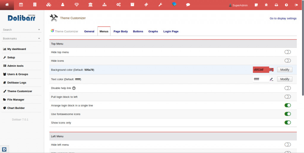
Task: Switch to the Page Body tab
Action: pyautogui.click(x=121, y=31)
